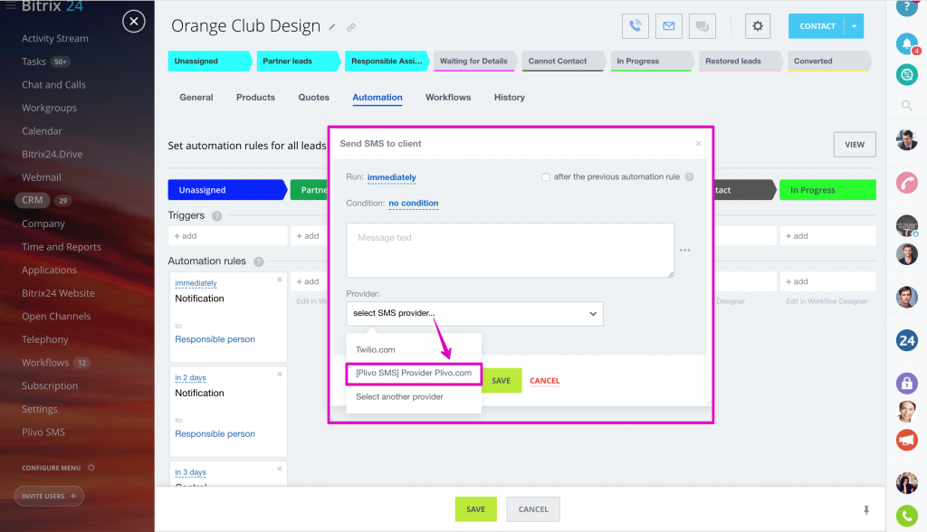The width and height of the screenshot is (927, 532).
Task: Set lead stage to Restored leads
Action: pyautogui.click(x=741, y=61)
